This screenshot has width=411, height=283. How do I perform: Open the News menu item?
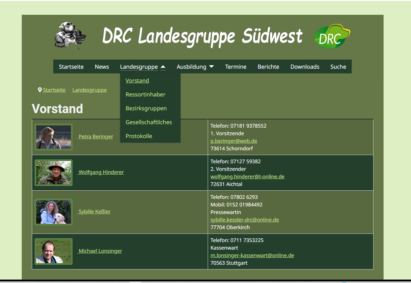[102, 67]
